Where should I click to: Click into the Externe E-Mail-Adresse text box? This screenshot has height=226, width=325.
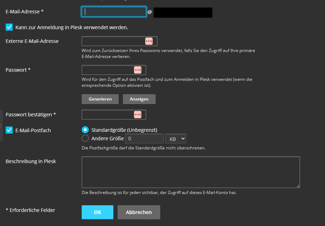click(113, 41)
